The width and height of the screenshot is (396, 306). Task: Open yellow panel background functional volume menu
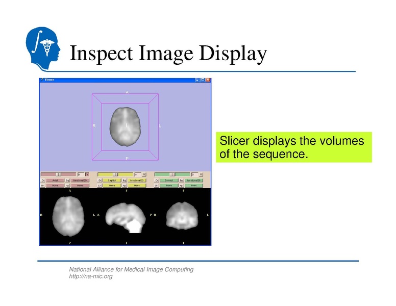coord(137,180)
